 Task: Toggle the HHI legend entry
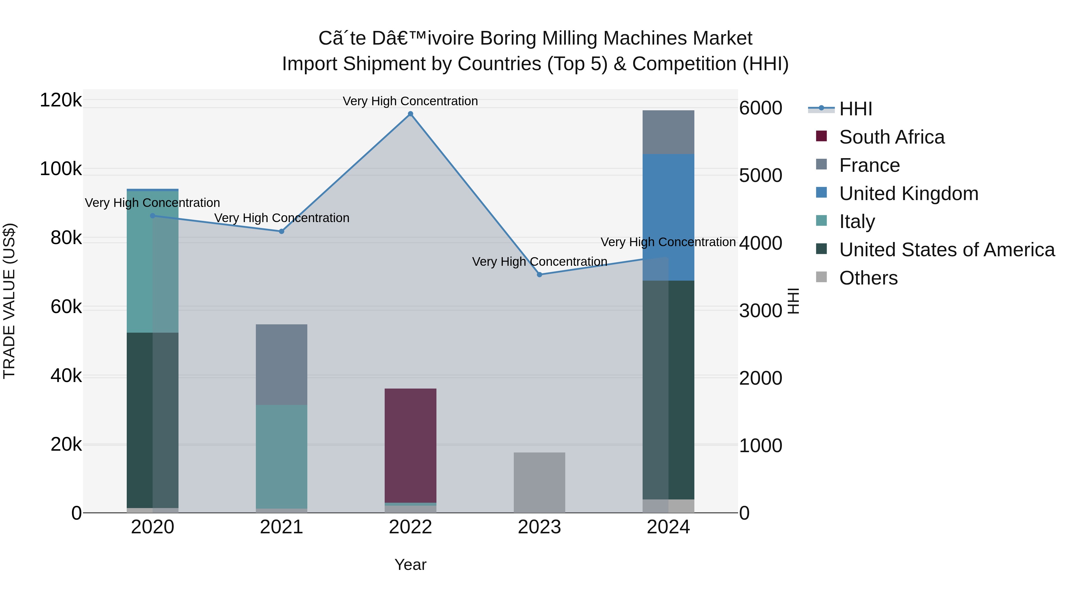point(840,109)
